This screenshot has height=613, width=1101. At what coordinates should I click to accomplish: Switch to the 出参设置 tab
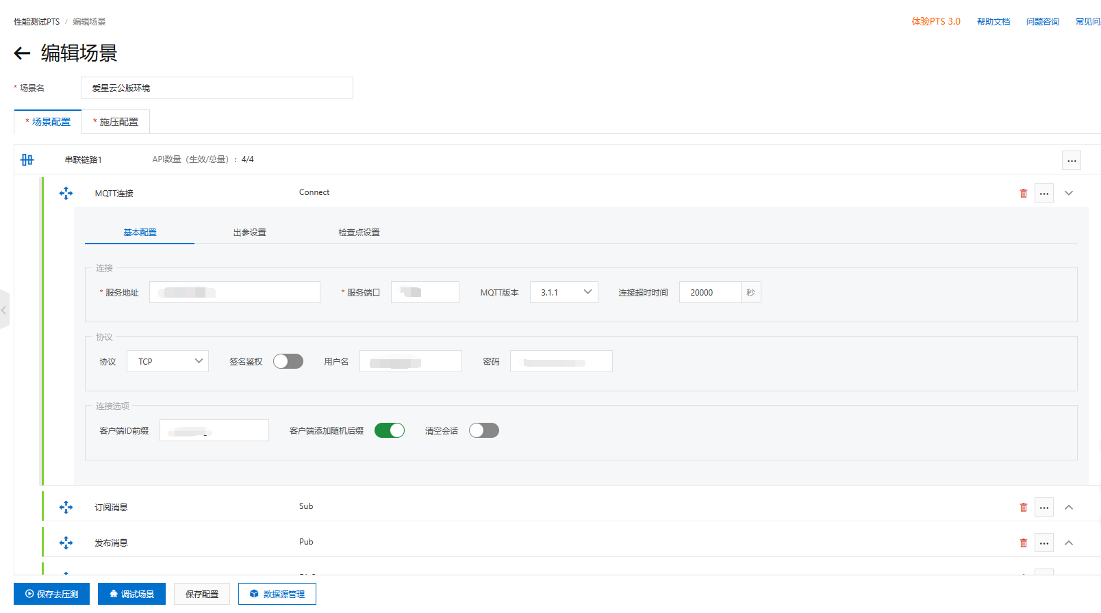(249, 233)
